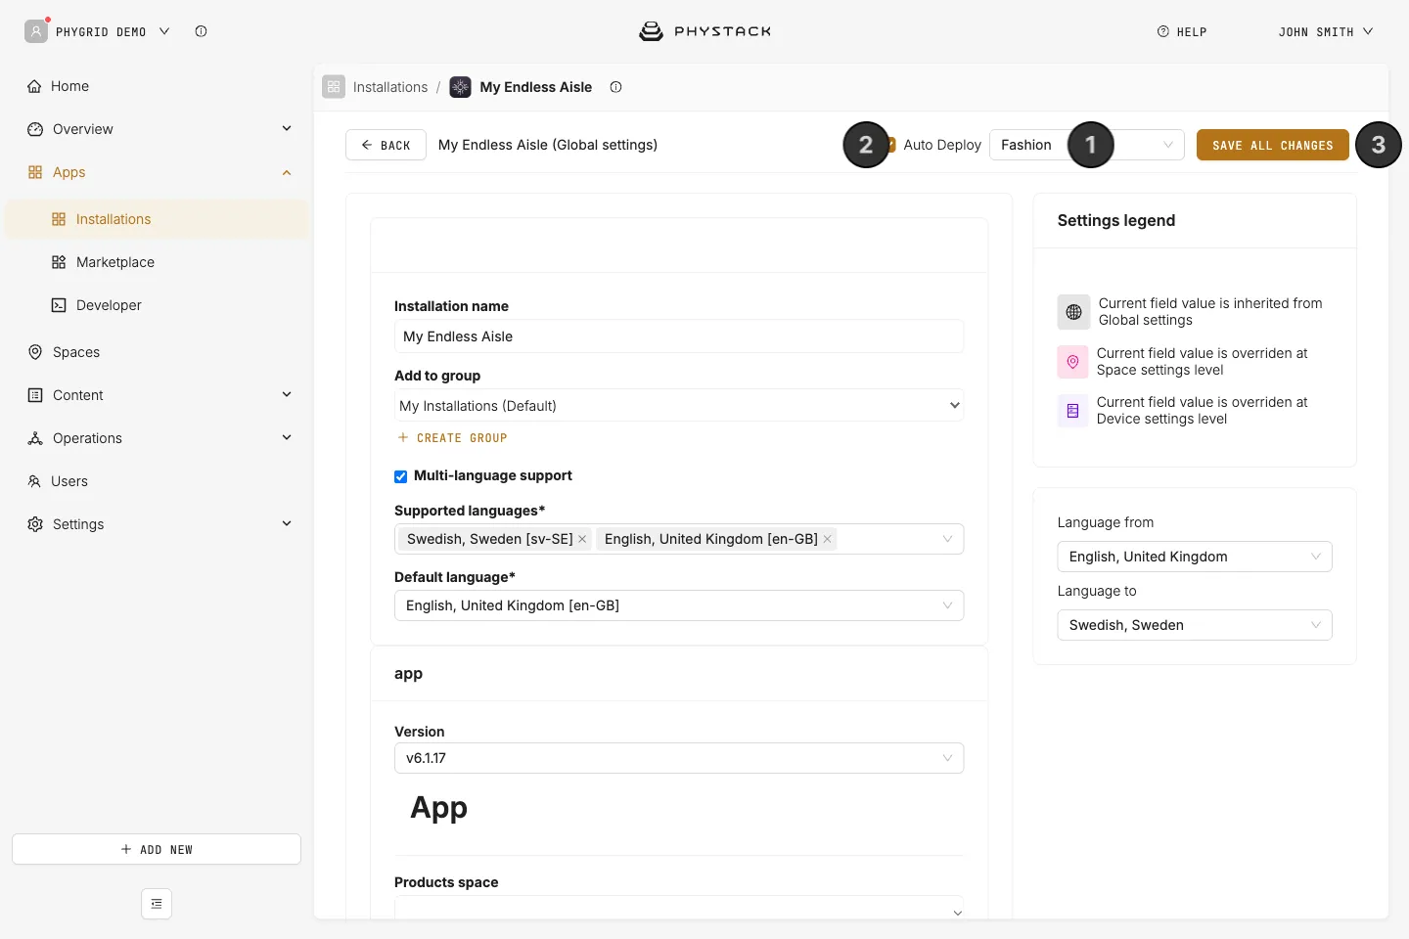Open the Language to dropdown
Image resolution: width=1409 pixels, height=939 pixels.
click(1195, 625)
